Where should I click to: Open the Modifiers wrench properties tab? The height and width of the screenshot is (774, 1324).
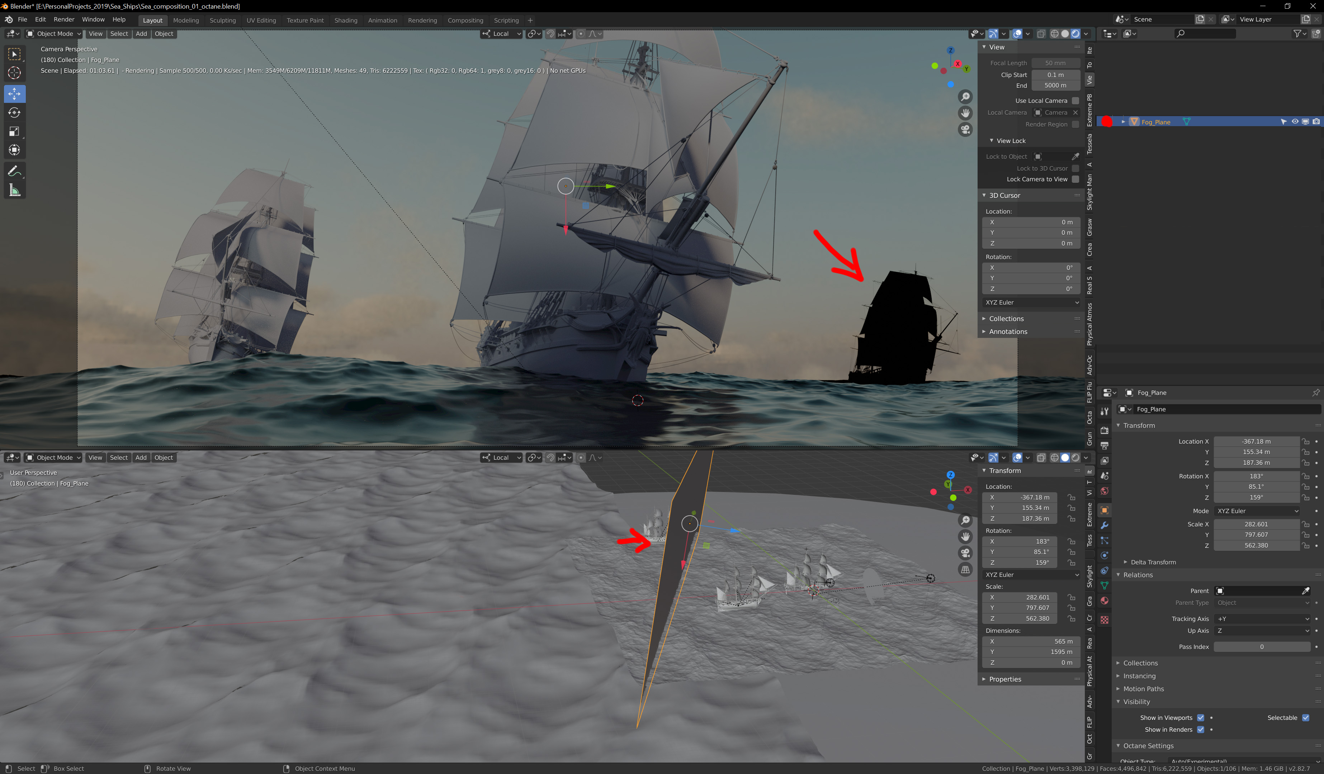[x=1105, y=526]
